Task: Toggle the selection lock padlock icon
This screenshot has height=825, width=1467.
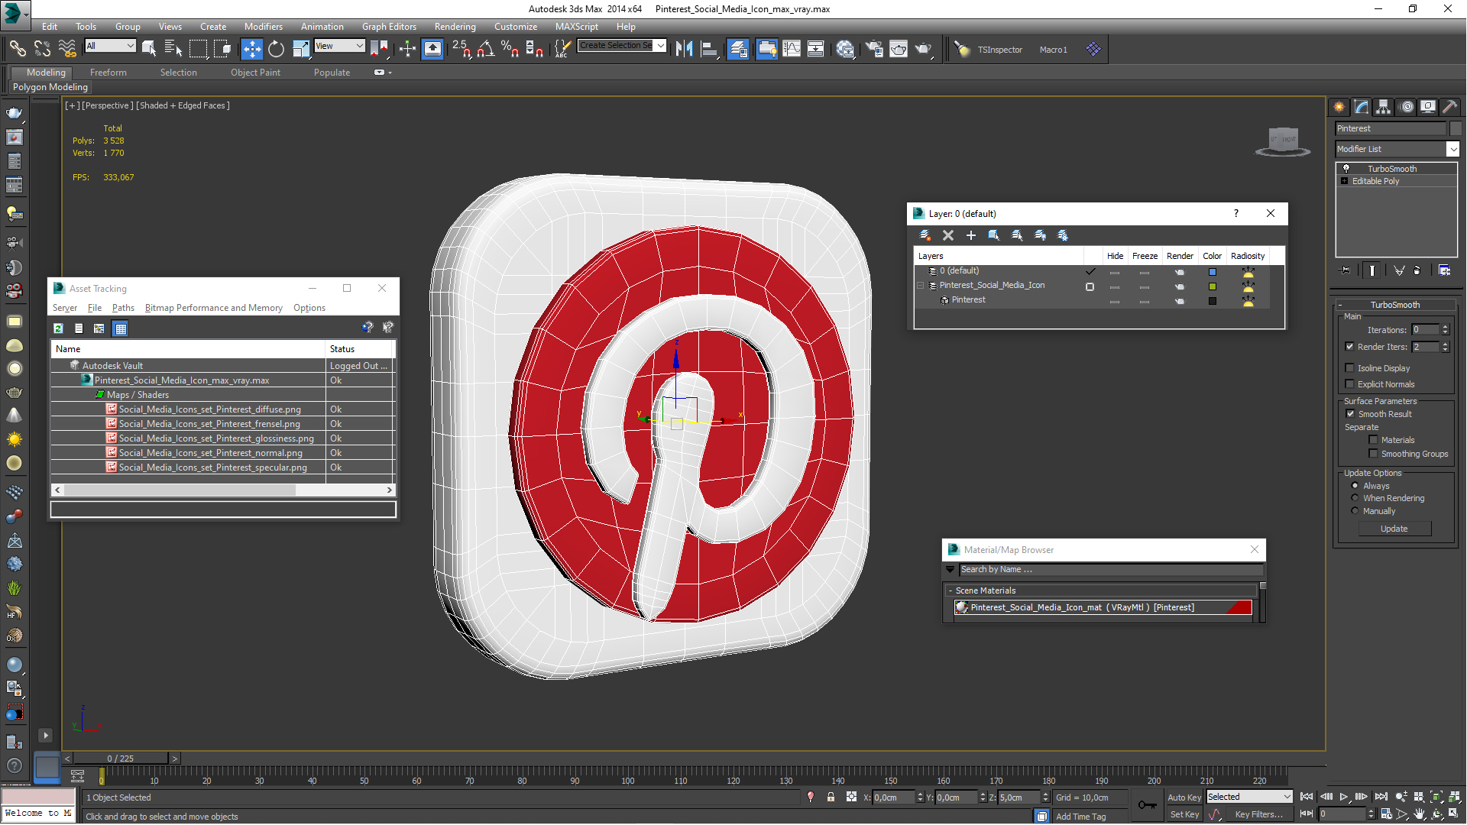Action: [x=831, y=797]
